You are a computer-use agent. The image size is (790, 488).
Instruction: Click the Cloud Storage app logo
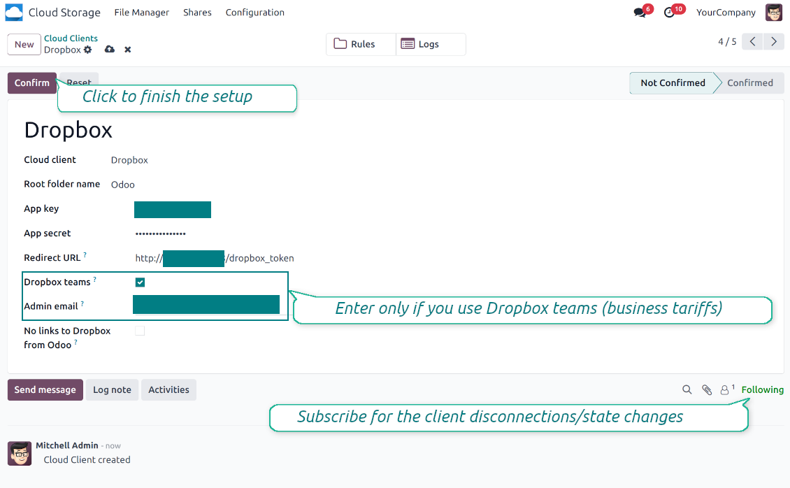coord(14,12)
